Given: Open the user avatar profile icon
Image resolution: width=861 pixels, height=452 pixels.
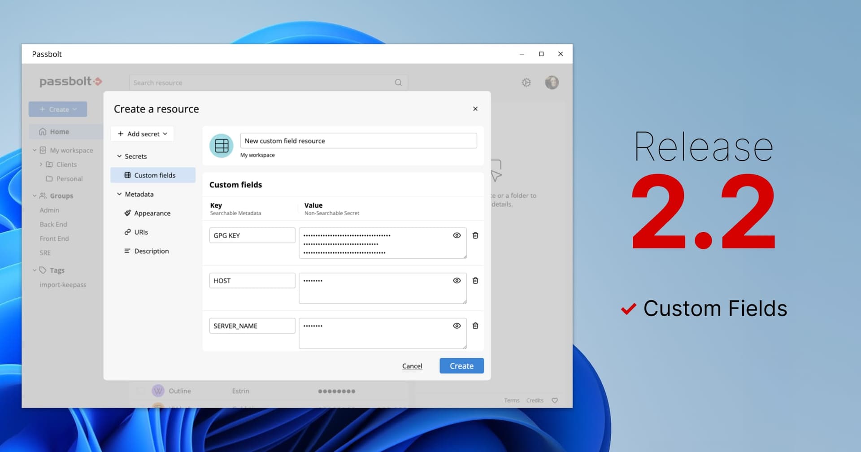Looking at the screenshot, I should pyautogui.click(x=552, y=83).
